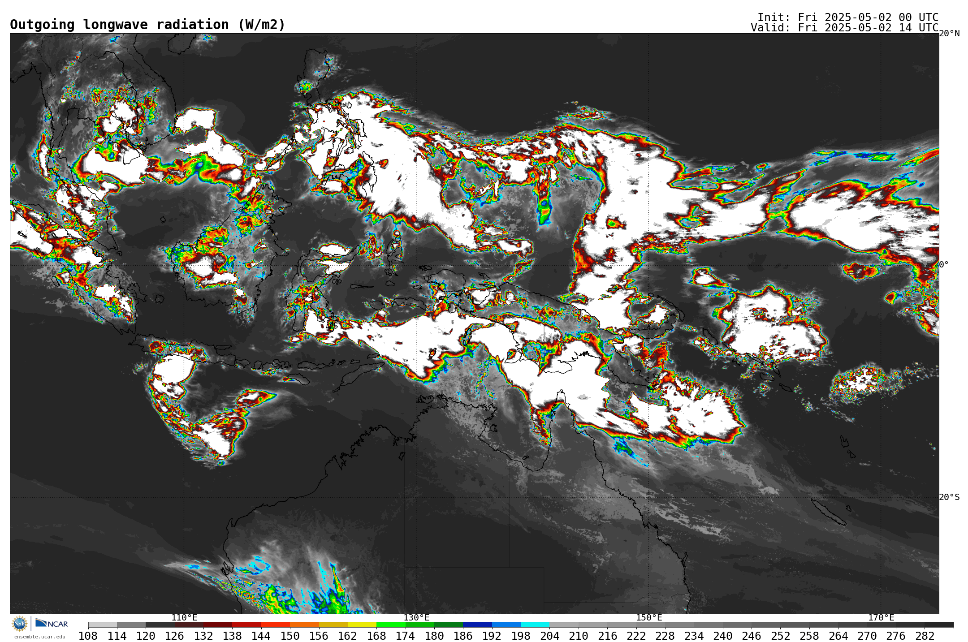Click the colorbar value 156
Image resolution: width=968 pixels, height=642 pixels.
[319, 636]
